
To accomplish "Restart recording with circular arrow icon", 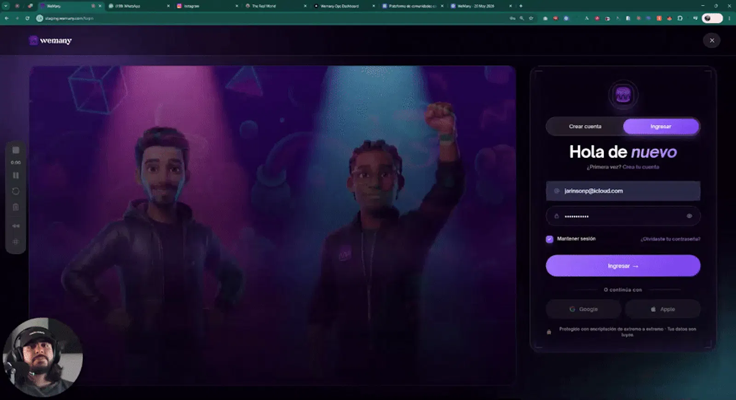I will click(x=16, y=191).
